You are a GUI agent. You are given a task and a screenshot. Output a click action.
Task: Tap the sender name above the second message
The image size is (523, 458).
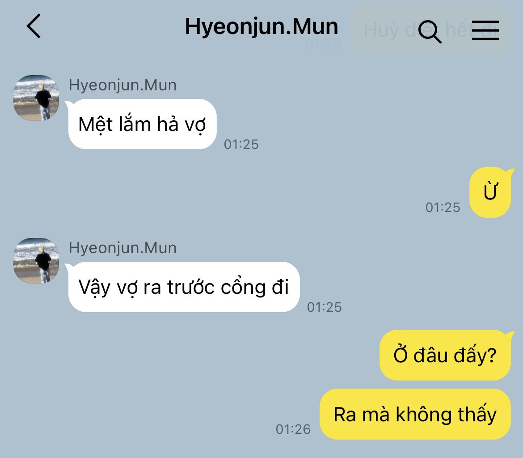(122, 248)
